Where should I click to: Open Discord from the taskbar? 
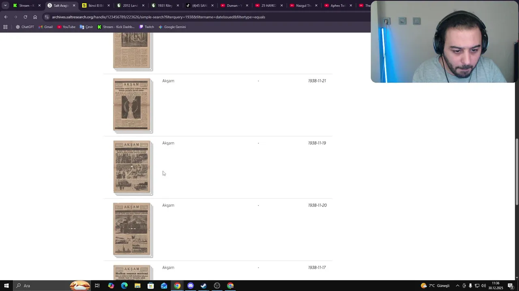pyautogui.click(x=191, y=286)
